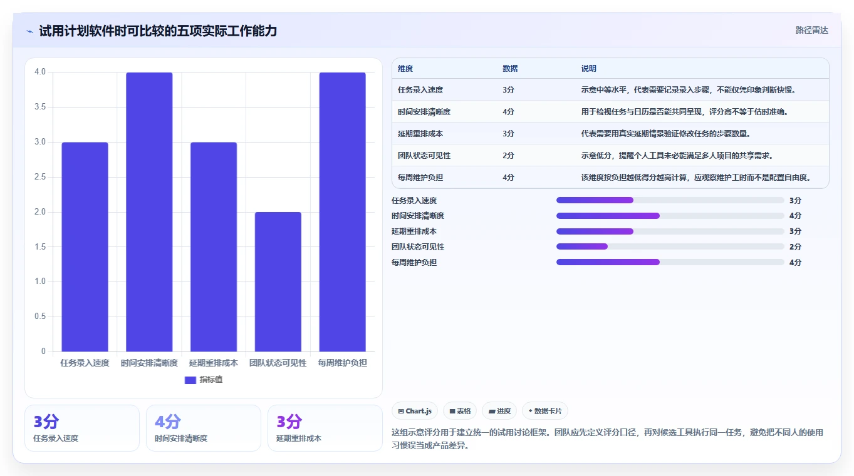854x476 pixels.
Task: Click the 团队状态可见性 label beside its progress bar
Action: (x=418, y=247)
